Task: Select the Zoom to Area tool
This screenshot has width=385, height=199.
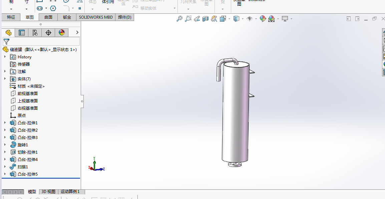Action: point(188,19)
